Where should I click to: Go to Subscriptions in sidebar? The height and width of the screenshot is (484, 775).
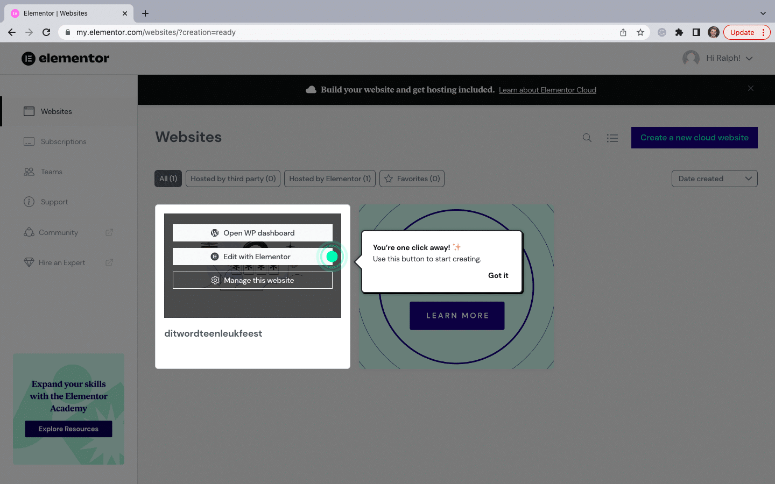tap(63, 141)
